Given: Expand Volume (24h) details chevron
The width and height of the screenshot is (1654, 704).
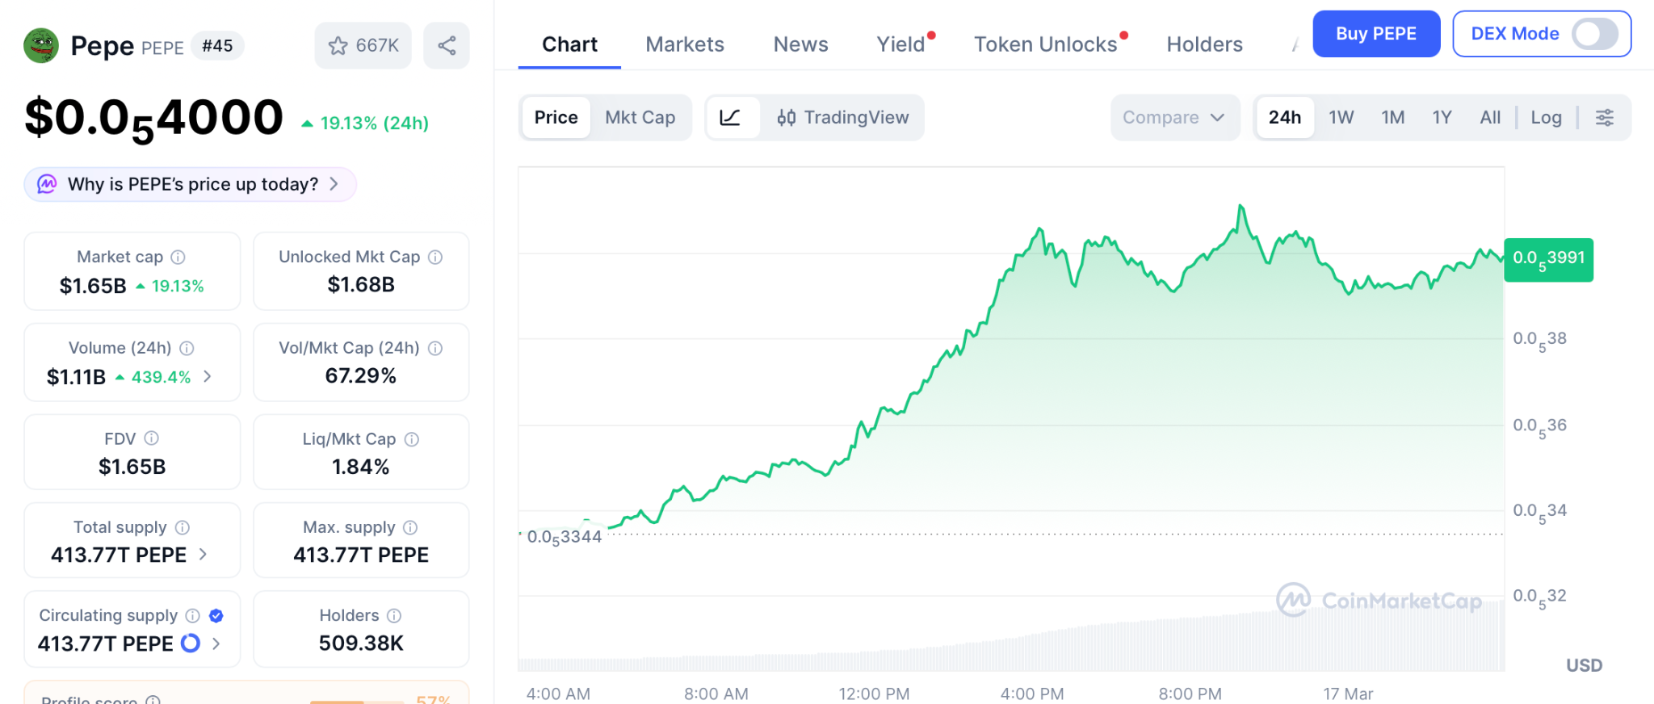Looking at the screenshot, I should tap(208, 376).
